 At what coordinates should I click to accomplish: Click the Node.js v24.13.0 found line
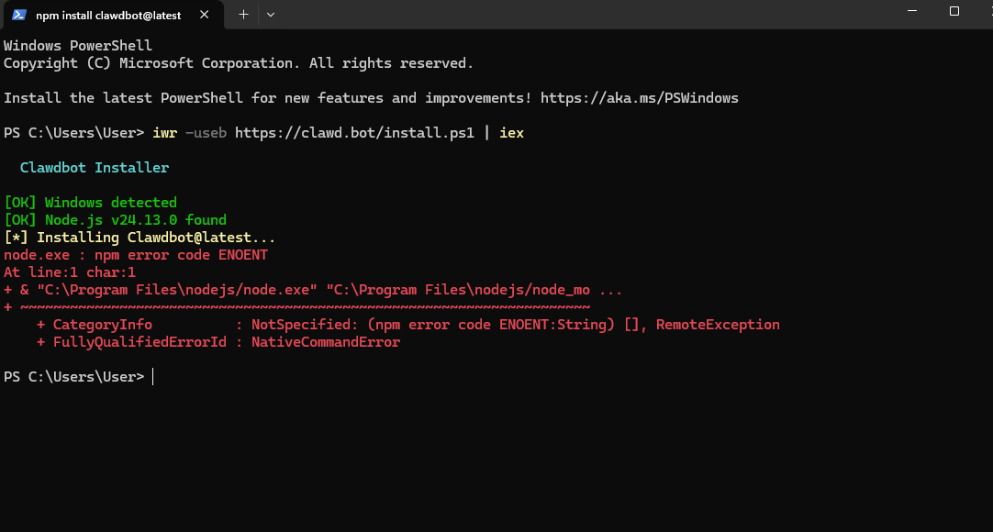pos(115,220)
